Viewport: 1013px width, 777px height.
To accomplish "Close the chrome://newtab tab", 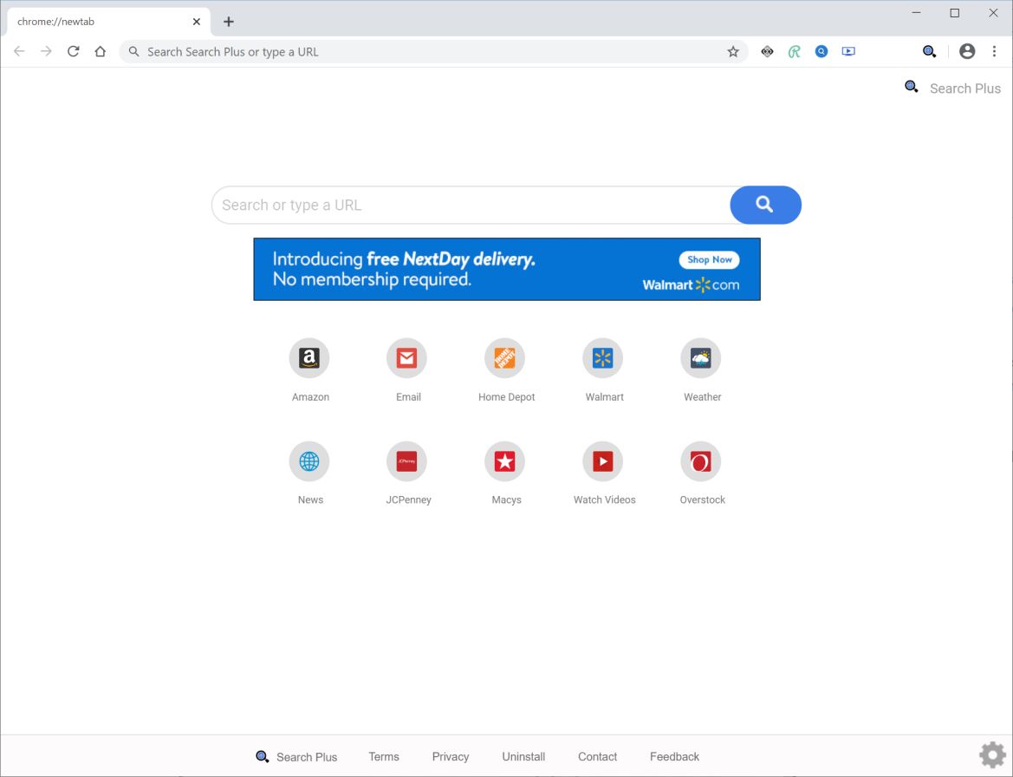I will 197,22.
